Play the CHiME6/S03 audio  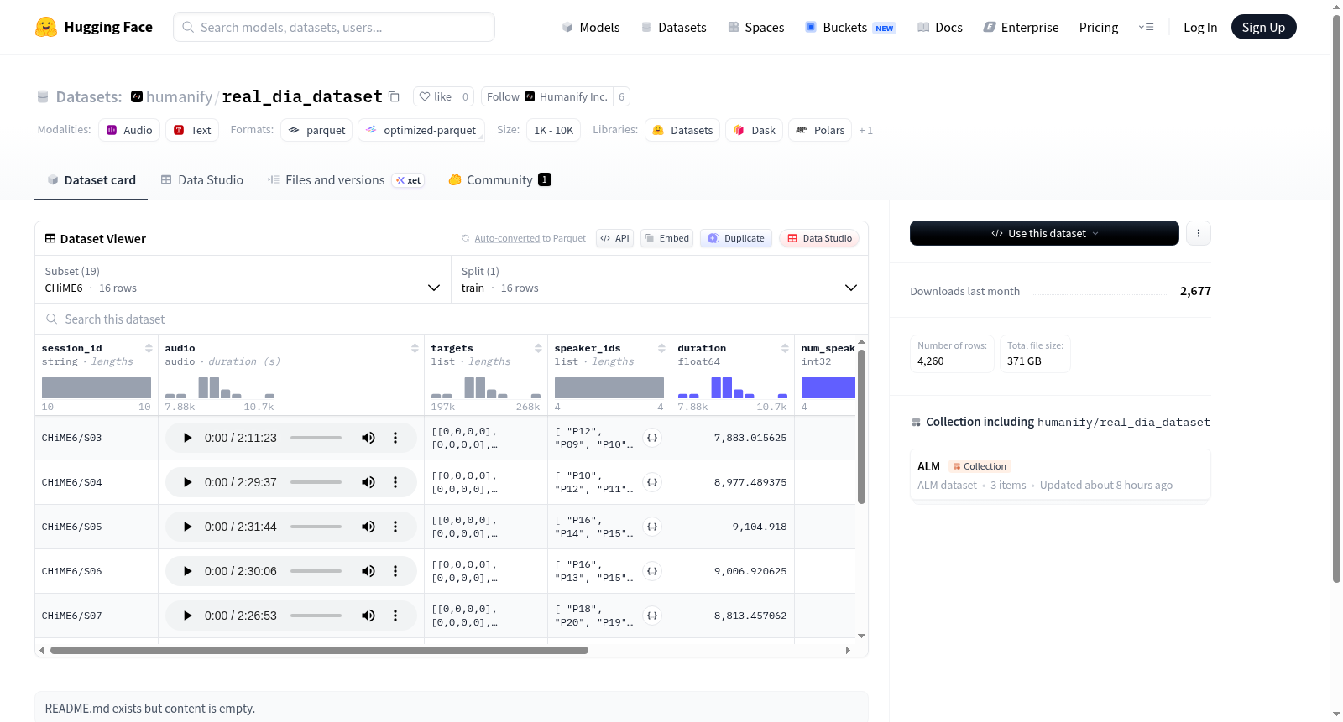[x=188, y=438]
